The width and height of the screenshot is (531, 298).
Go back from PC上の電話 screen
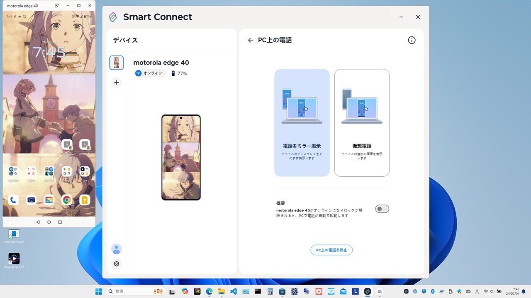(x=250, y=40)
